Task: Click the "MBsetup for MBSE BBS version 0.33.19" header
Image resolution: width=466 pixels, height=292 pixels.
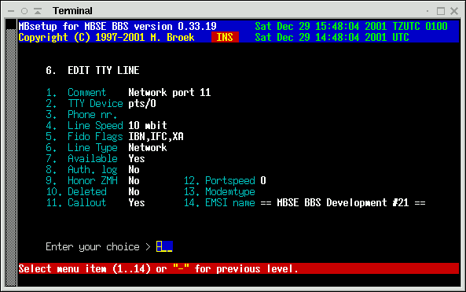Action: point(117,27)
